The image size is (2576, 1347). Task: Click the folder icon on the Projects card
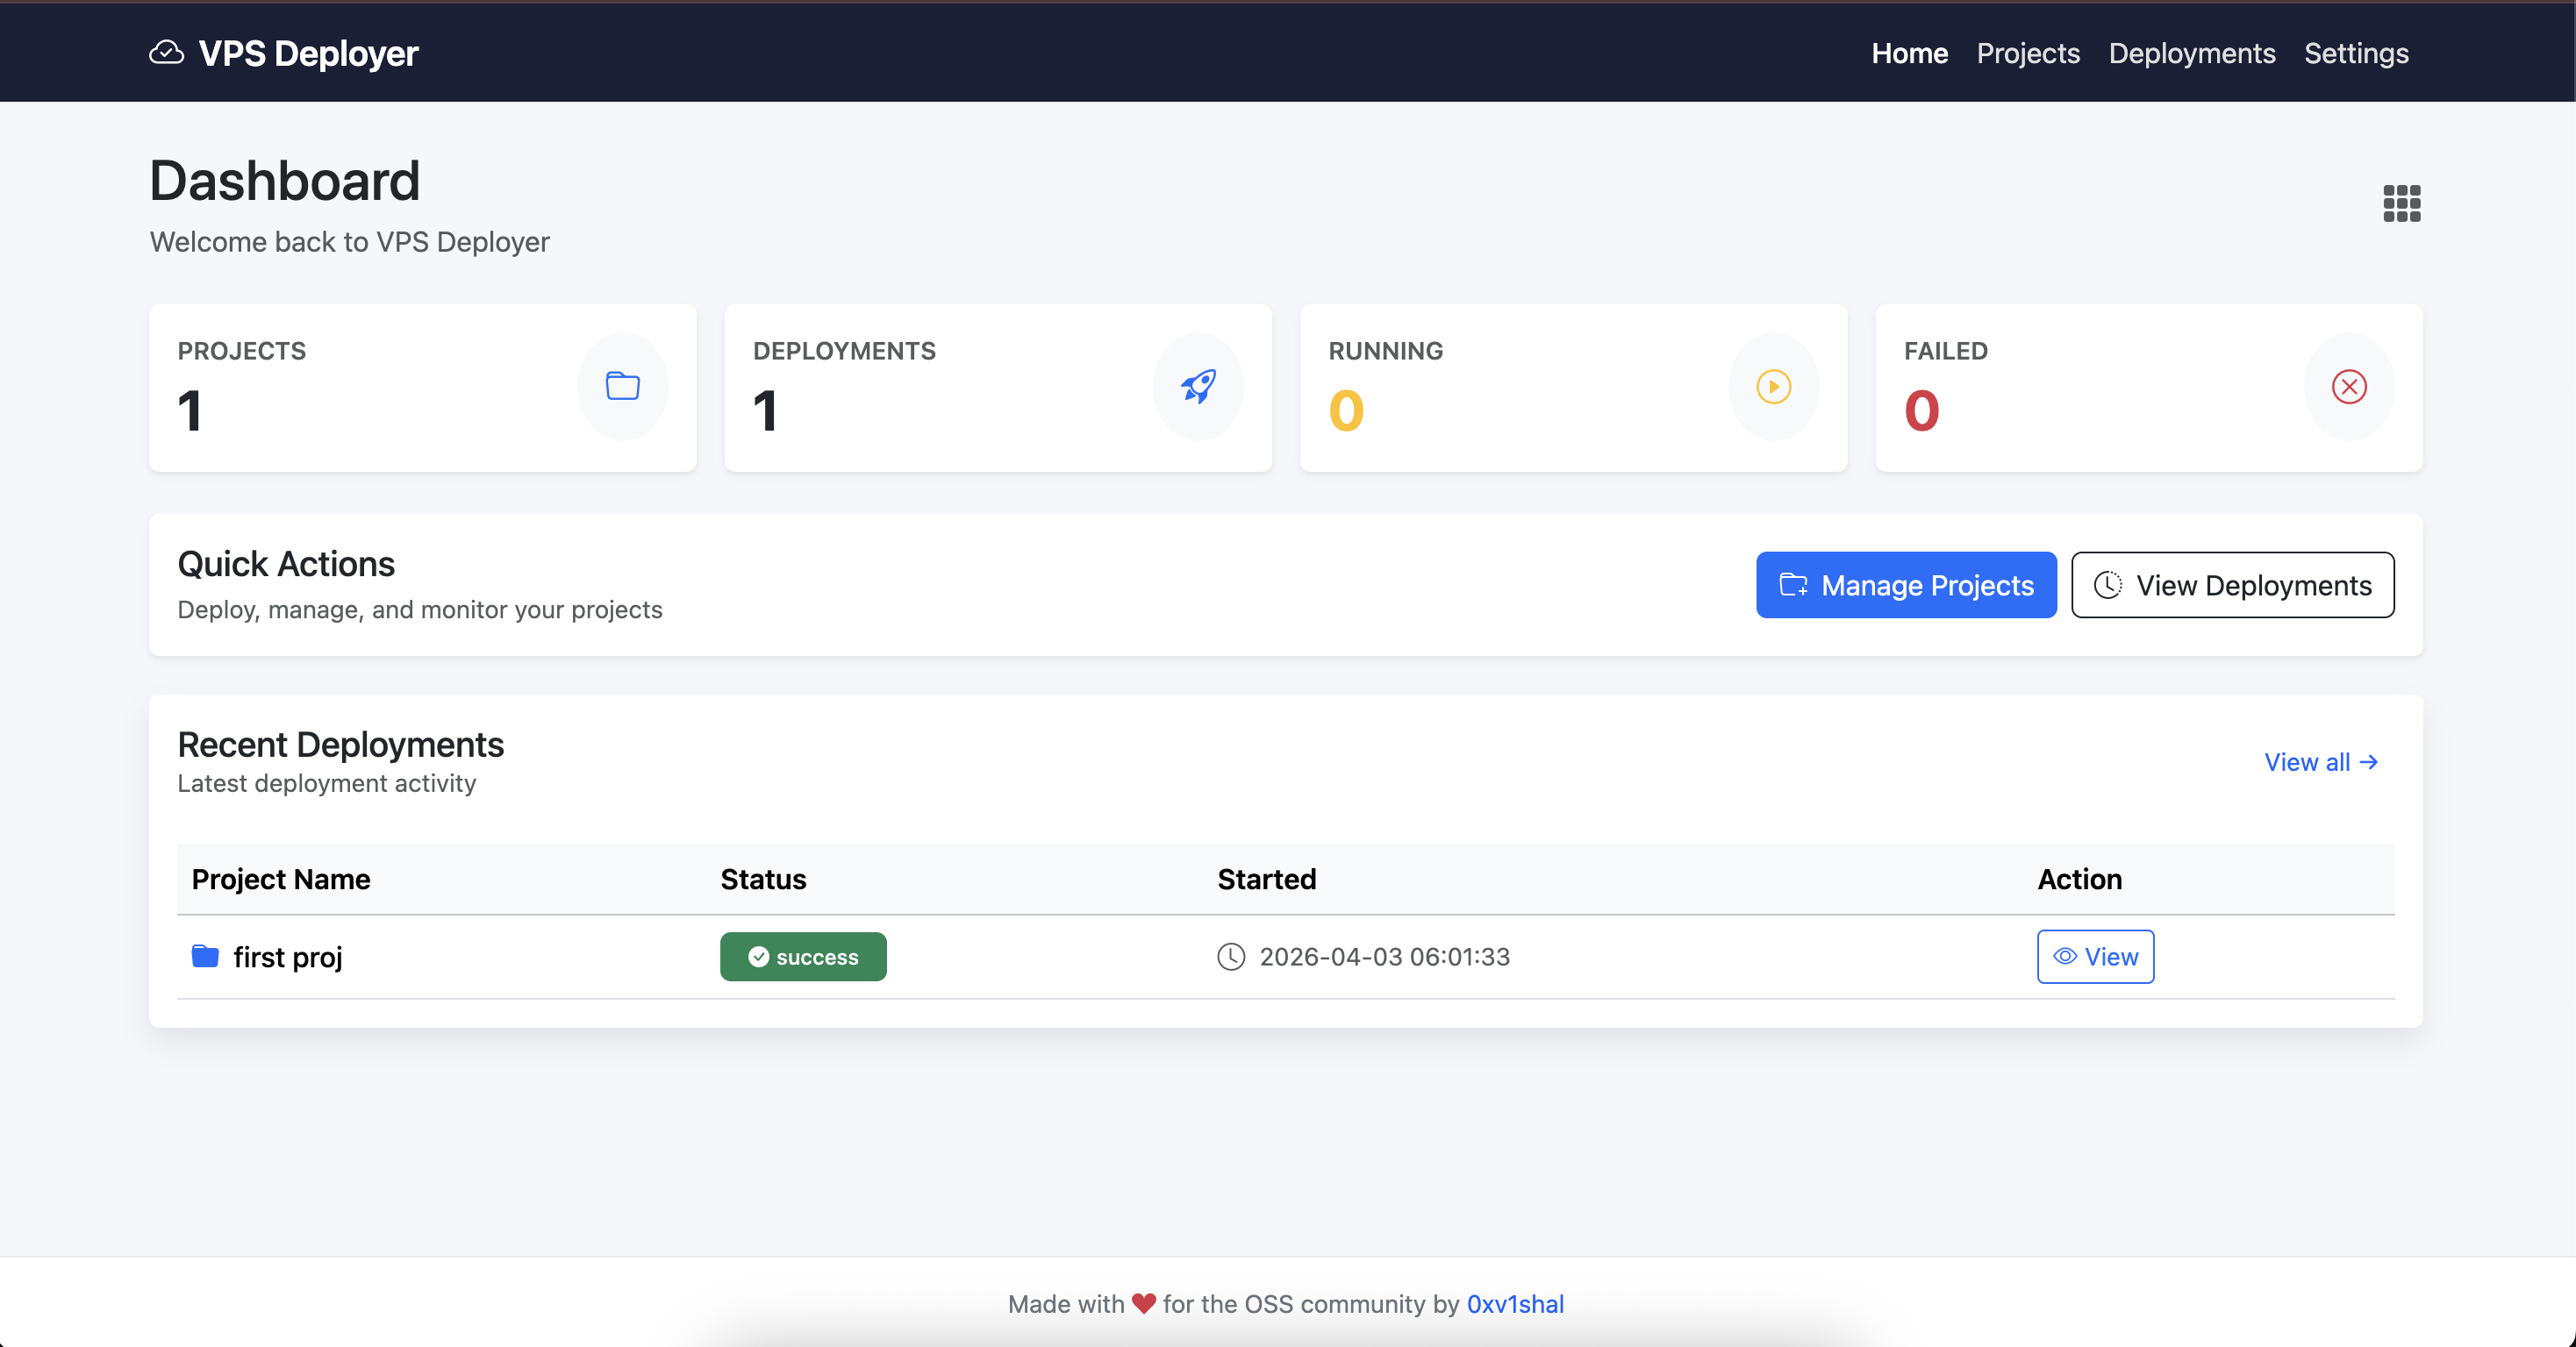(x=622, y=387)
